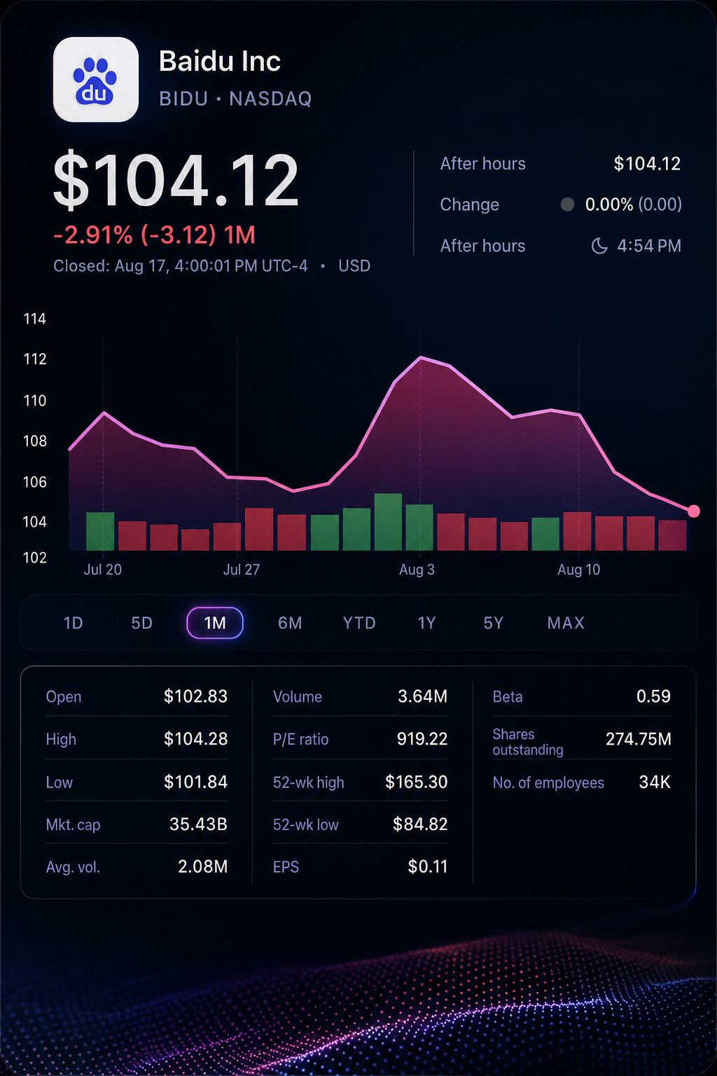Screen dimensions: 717x1076
Task: Click the No. of employees value 34K
Action: [x=655, y=782]
